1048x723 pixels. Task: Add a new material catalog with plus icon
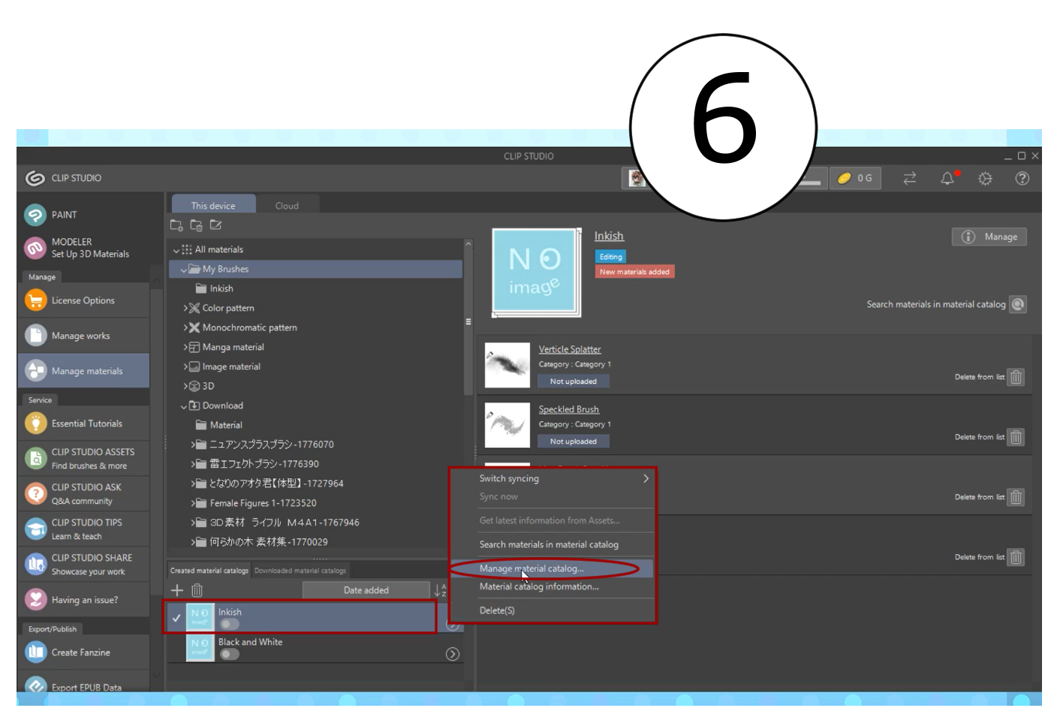click(x=177, y=590)
